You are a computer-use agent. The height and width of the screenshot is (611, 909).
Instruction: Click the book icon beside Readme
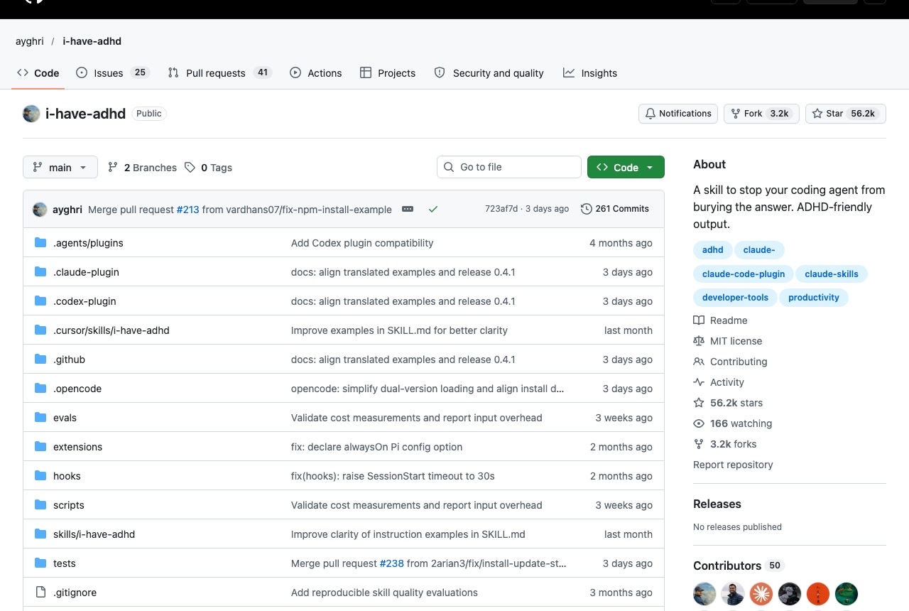point(699,320)
